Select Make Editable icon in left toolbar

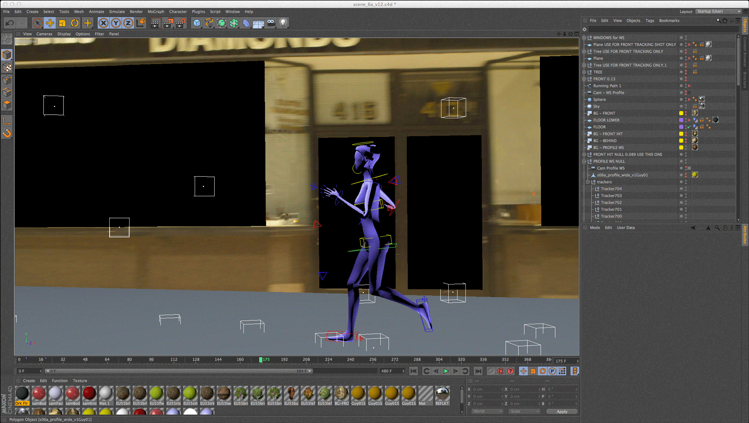7,39
